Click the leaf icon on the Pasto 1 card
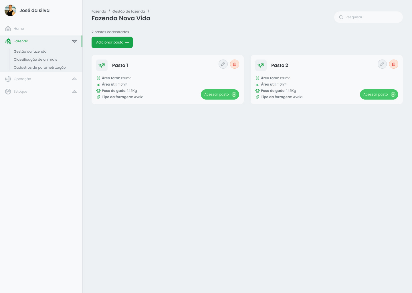 [x=102, y=65]
